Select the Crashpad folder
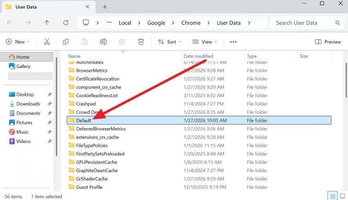This screenshot has width=348, height=200. point(199,104)
